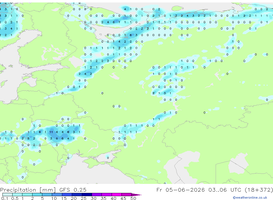Click the legend label '25'

pyautogui.click(x=84, y=198)
